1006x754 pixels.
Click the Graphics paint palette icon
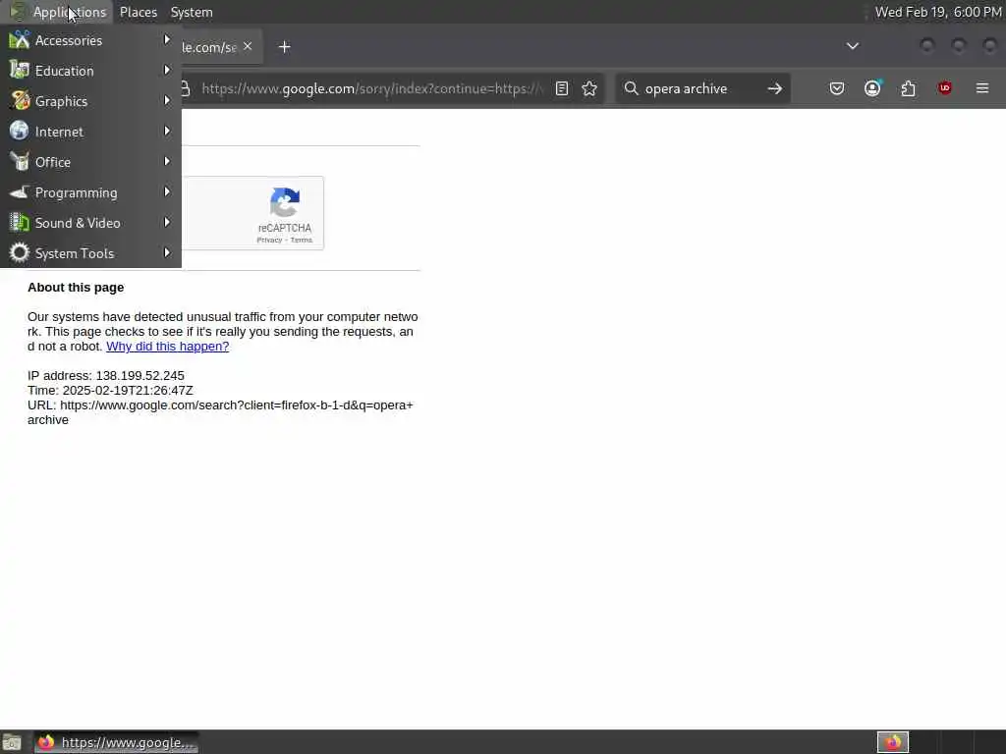click(x=20, y=101)
